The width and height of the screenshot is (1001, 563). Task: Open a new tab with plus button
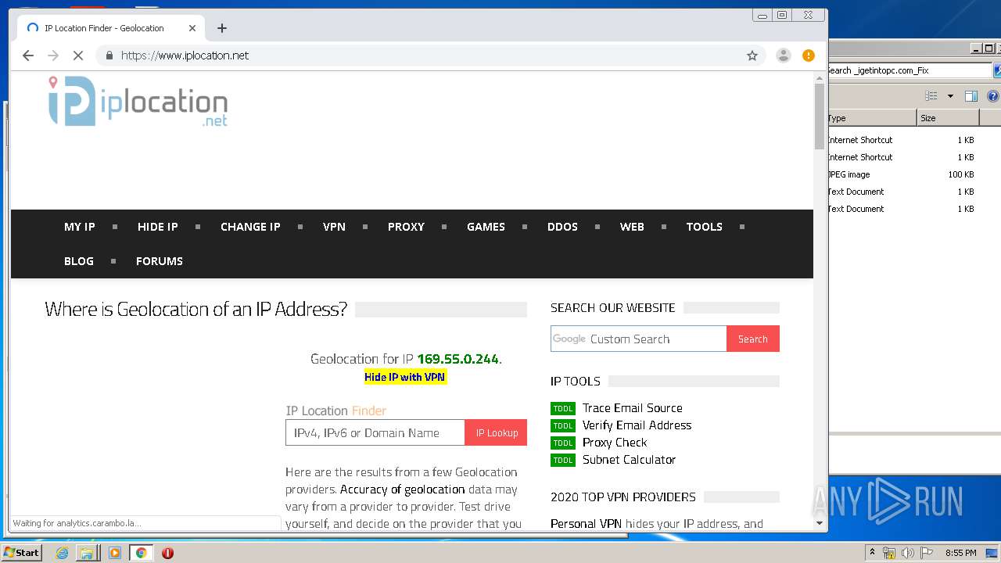coord(222,28)
